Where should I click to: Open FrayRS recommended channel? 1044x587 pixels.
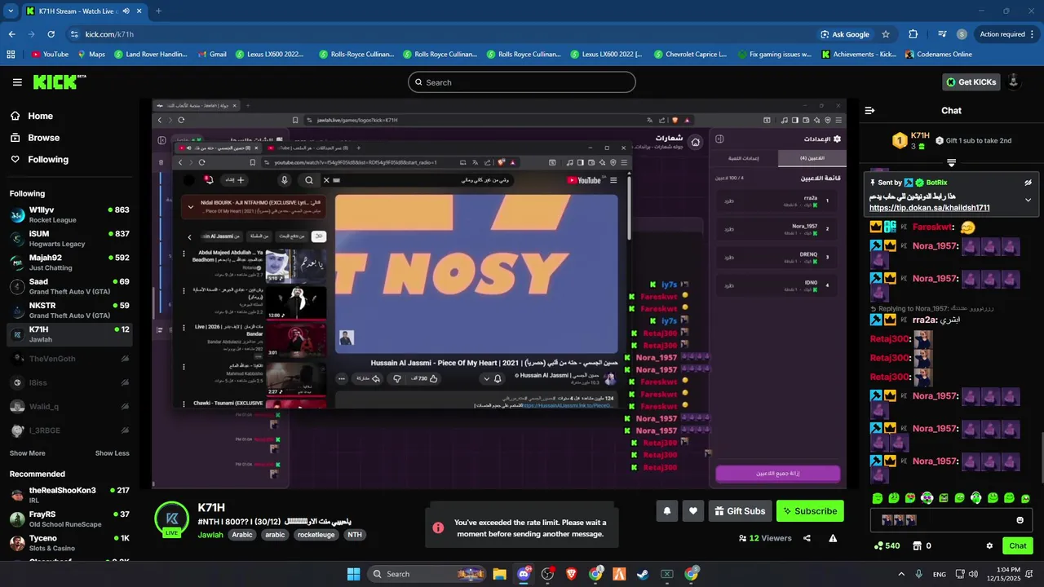click(x=69, y=519)
